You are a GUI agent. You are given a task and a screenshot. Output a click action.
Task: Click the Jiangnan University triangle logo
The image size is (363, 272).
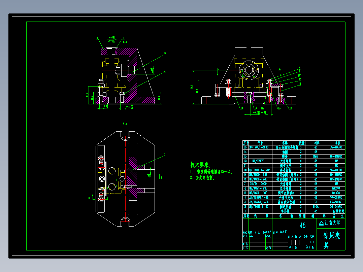tap(321, 224)
